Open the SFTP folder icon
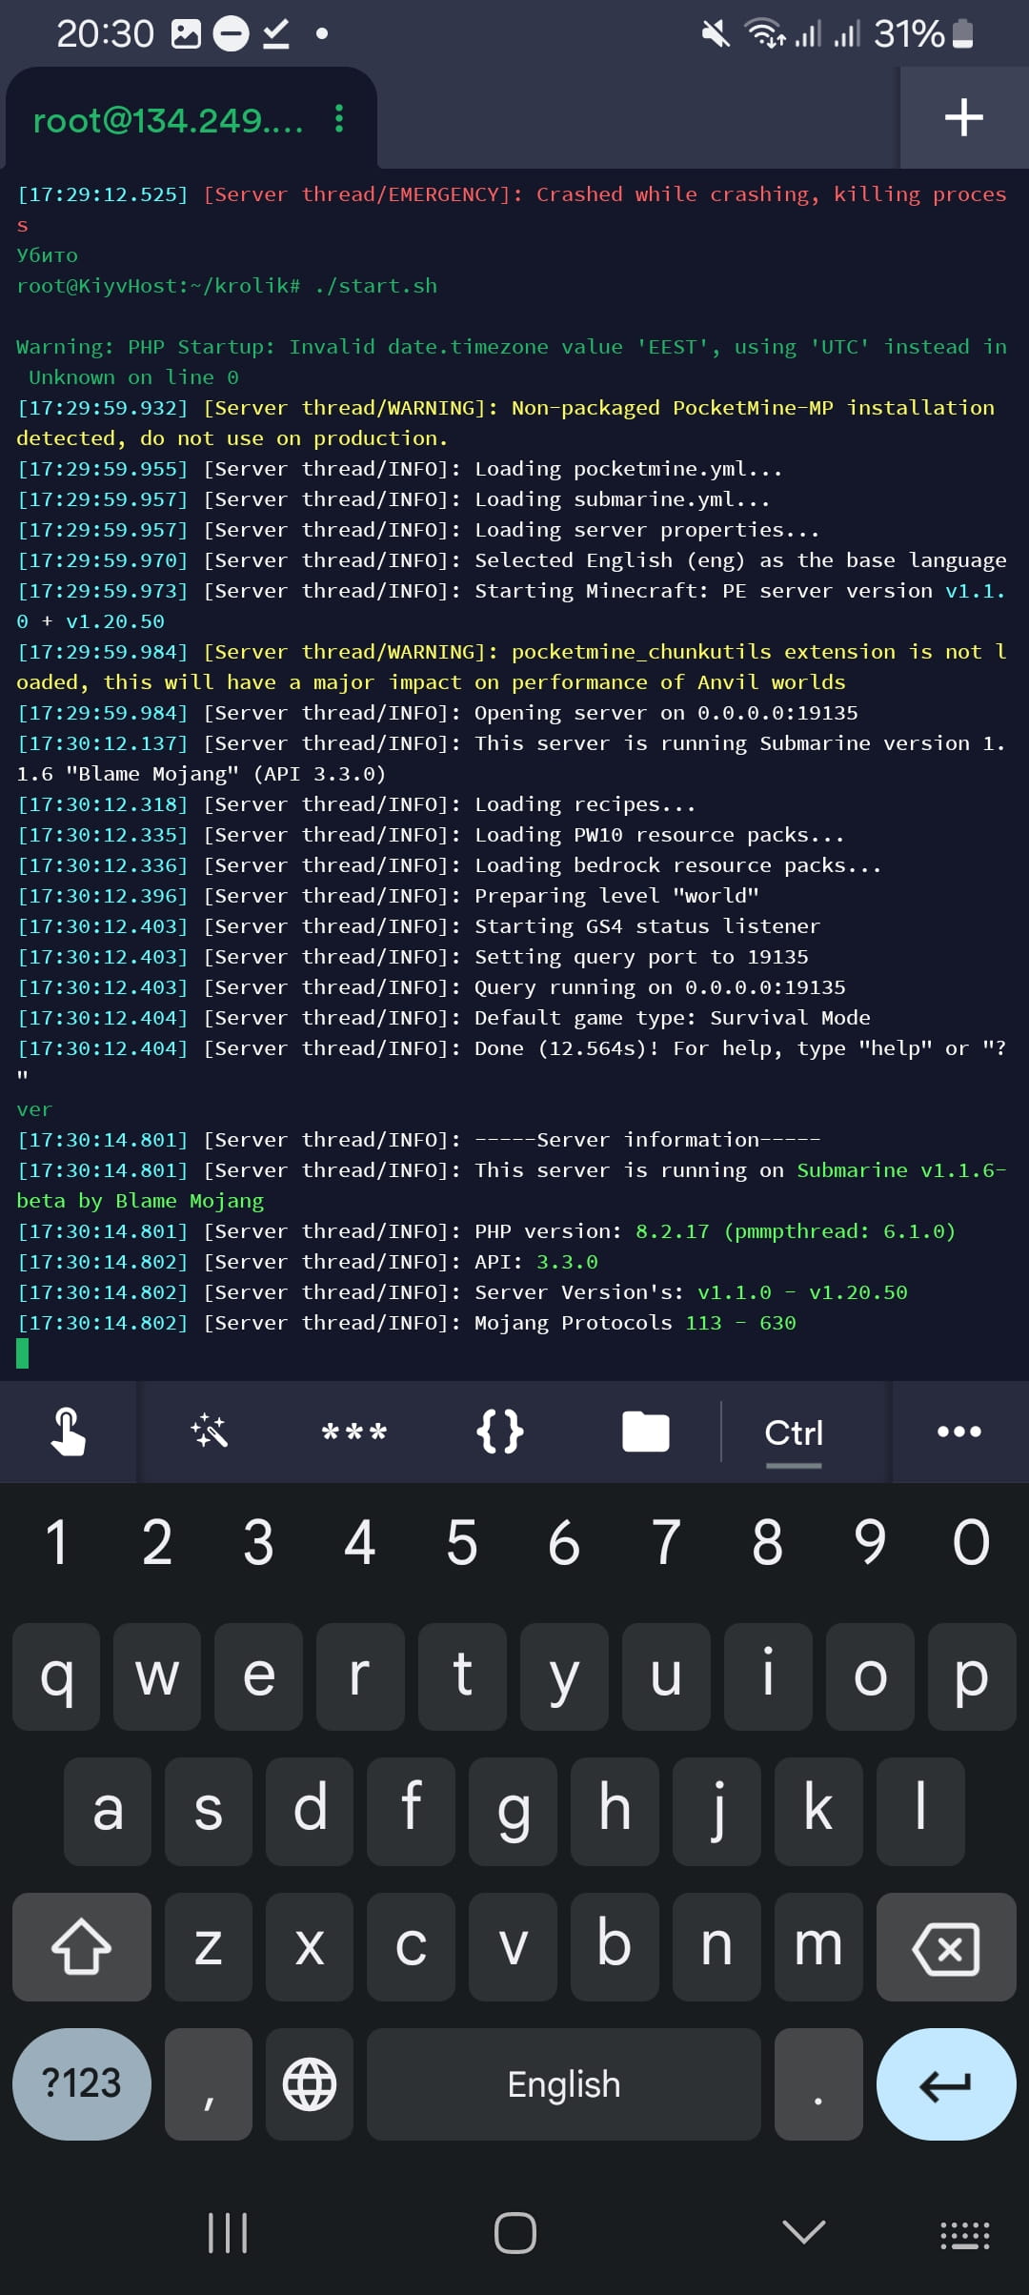1029x2295 pixels. click(x=646, y=1432)
